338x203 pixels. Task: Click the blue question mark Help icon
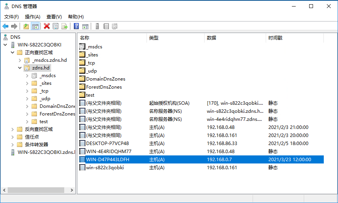click(x=76, y=26)
